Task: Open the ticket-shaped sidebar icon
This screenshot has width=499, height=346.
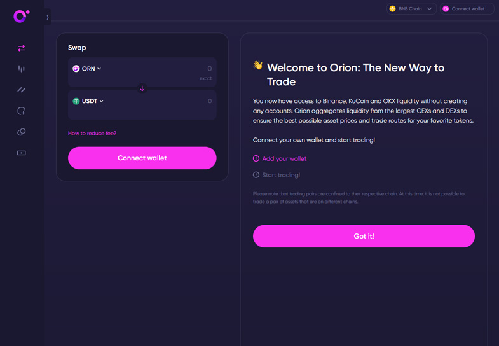Action: click(22, 153)
